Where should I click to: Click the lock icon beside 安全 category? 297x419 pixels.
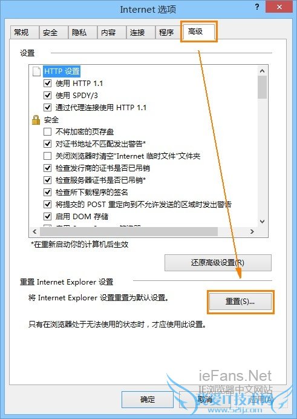[36, 120]
